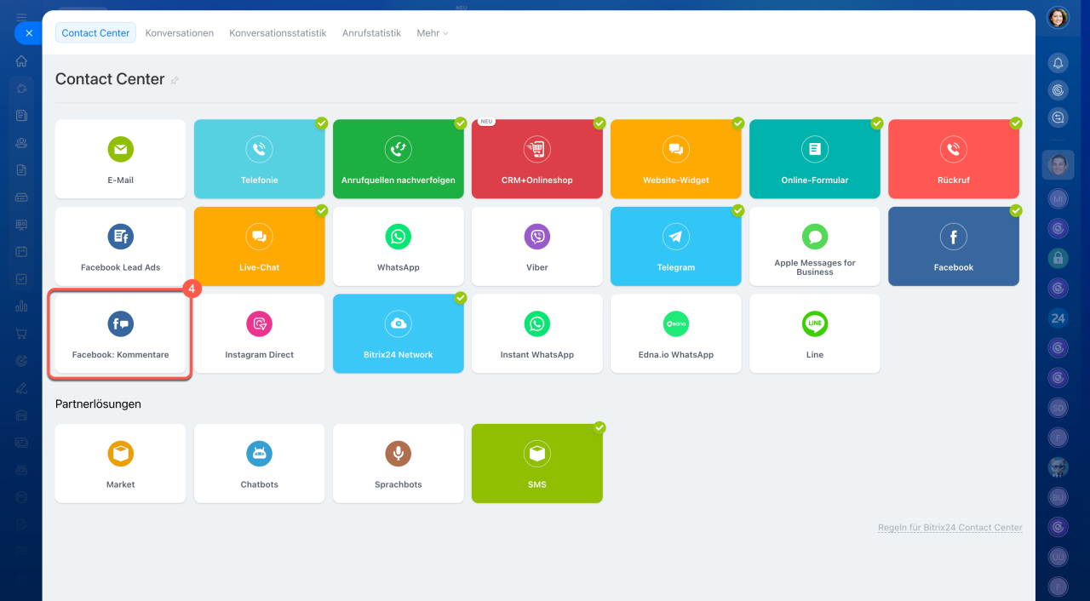1090x601 pixels.
Task: Open the chat search icon in right sidebar
Action: pos(1058,117)
